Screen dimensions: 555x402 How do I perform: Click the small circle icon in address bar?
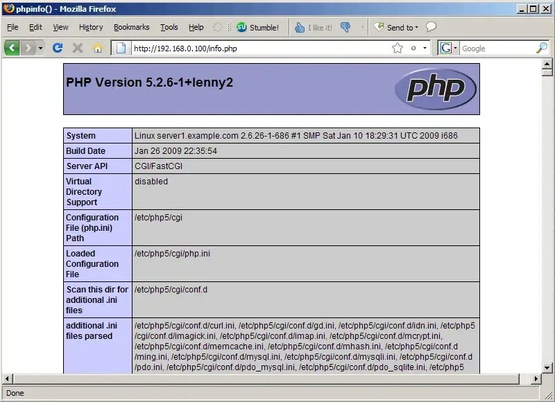pos(413,48)
